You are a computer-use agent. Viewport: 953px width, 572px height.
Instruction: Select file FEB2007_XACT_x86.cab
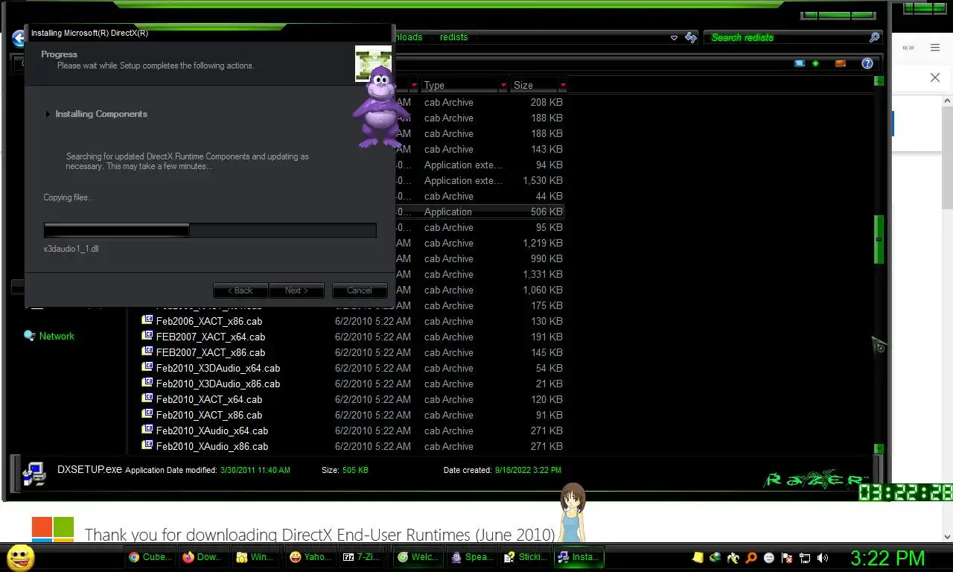[210, 352]
